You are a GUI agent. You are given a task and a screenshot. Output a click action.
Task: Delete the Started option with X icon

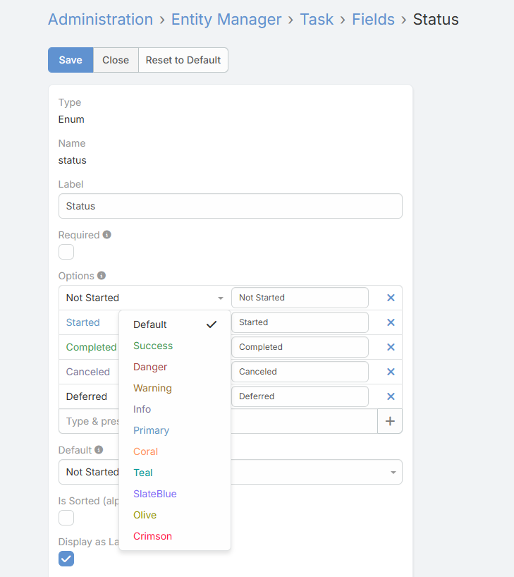coord(391,322)
